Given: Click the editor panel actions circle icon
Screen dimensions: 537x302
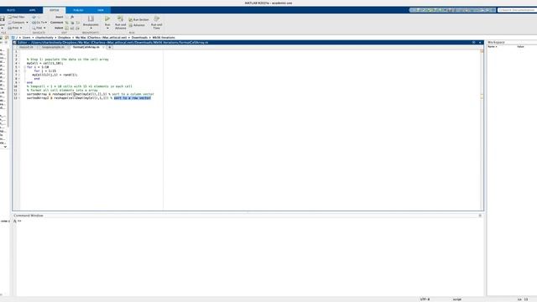Looking at the screenshot, I should (x=473, y=43).
